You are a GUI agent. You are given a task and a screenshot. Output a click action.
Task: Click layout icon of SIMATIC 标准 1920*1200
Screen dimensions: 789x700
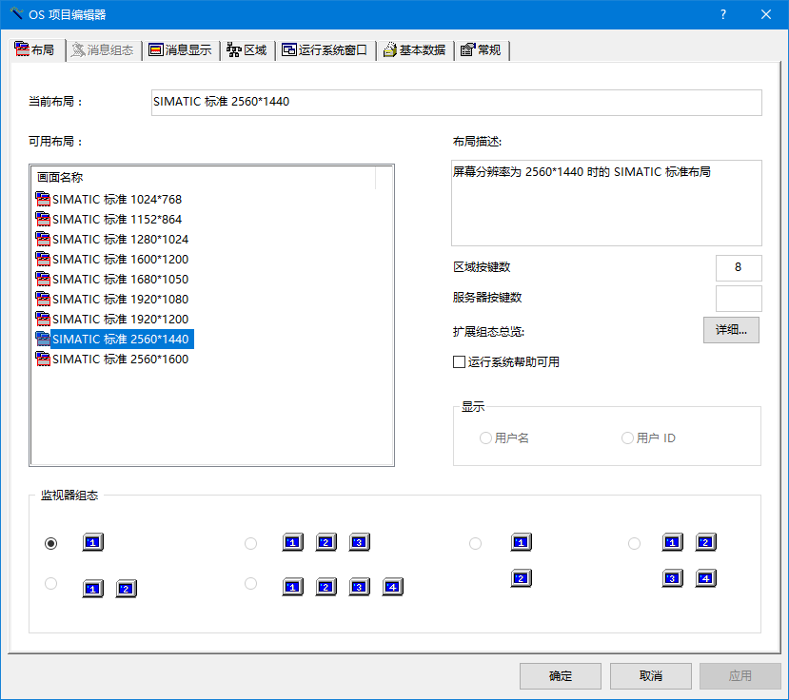tap(43, 319)
